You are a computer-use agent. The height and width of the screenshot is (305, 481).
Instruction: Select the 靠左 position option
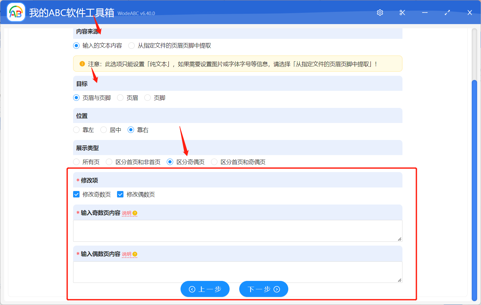76,130
